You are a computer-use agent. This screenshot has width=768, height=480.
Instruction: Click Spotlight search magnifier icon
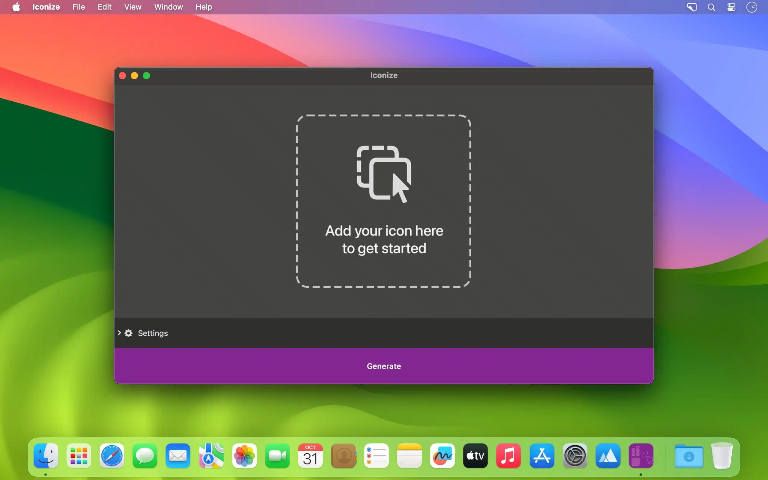click(x=711, y=7)
